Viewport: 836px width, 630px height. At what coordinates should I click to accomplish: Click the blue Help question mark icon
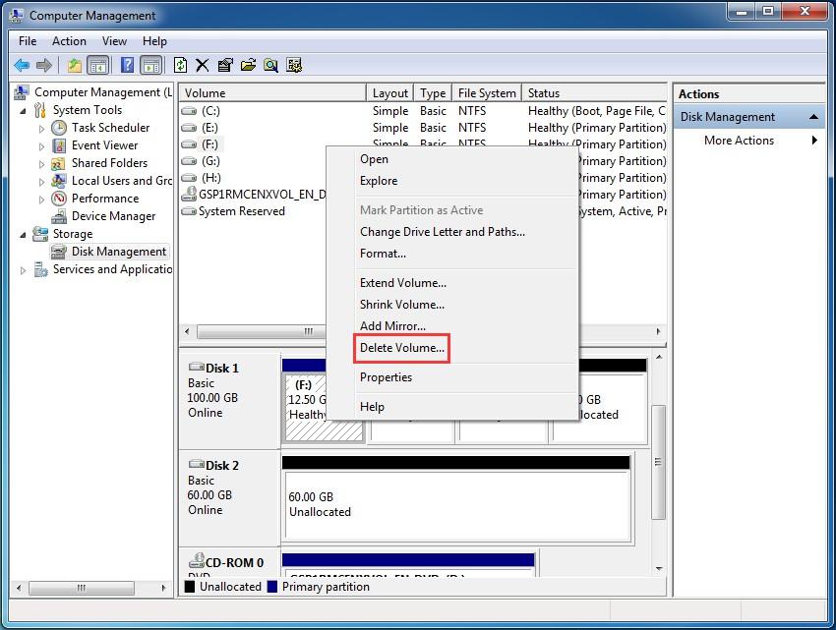(x=127, y=66)
